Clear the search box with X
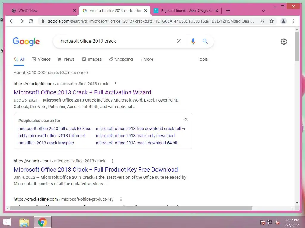The image size is (305, 228). (x=179, y=41)
